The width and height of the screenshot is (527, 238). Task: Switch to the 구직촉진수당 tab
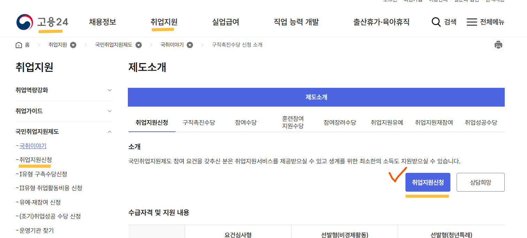pos(199,122)
